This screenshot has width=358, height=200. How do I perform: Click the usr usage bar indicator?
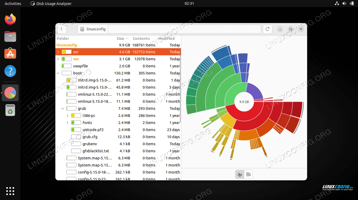(x=67, y=52)
